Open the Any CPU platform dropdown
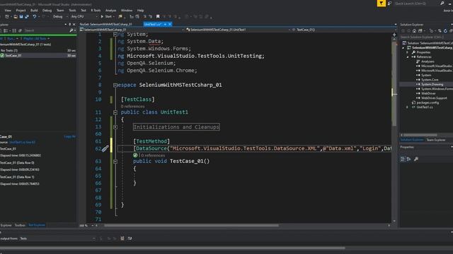 pos(84,17)
